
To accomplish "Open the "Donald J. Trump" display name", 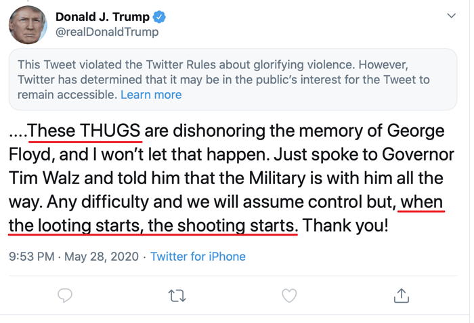I will 104,16.
